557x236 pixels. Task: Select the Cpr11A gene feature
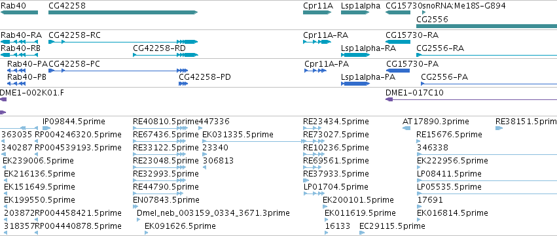coord(317,12)
